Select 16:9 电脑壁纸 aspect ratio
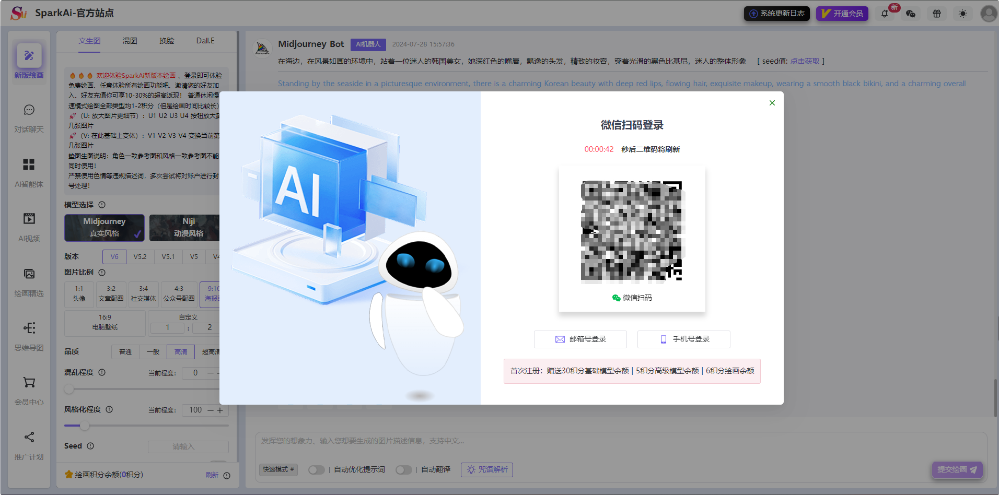Viewport: 999px width, 495px height. coord(105,323)
